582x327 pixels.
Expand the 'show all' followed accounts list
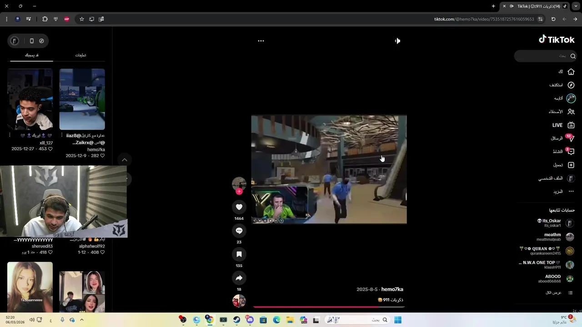[559, 292]
